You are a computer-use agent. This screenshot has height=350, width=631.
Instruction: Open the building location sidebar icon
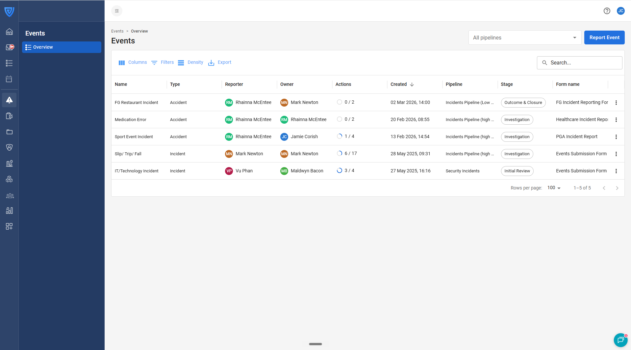[x=9, y=163]
